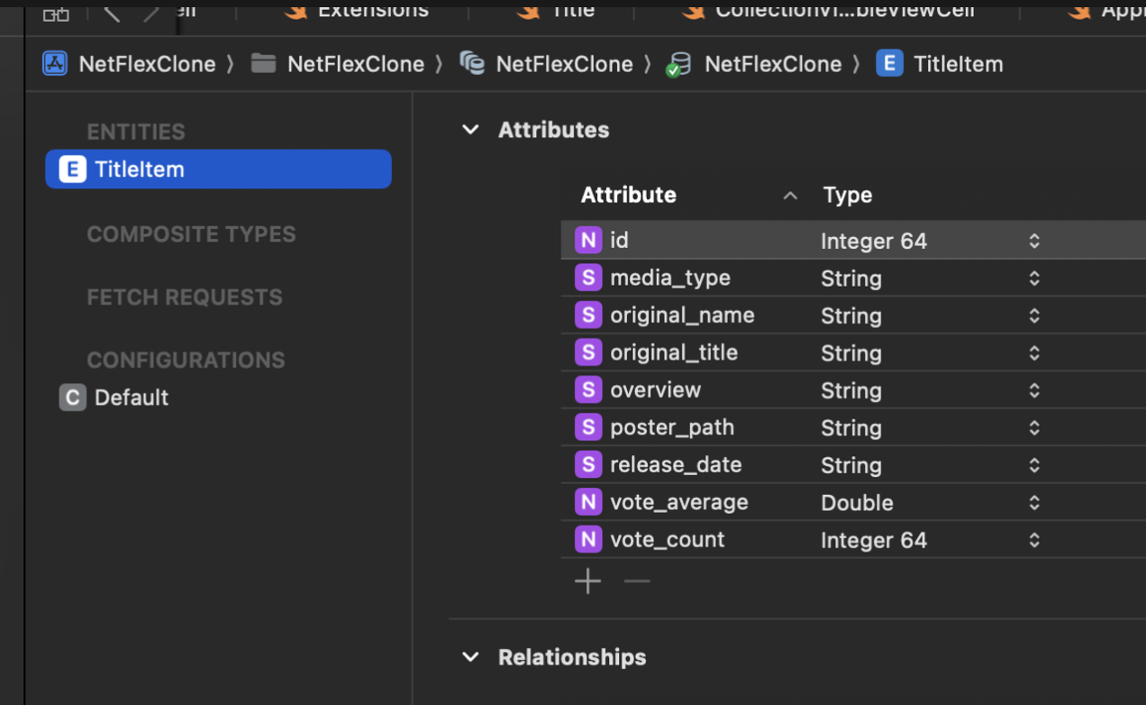Select the original_name attribute name
Screen dimensions: 1146x705
(682, 316)
